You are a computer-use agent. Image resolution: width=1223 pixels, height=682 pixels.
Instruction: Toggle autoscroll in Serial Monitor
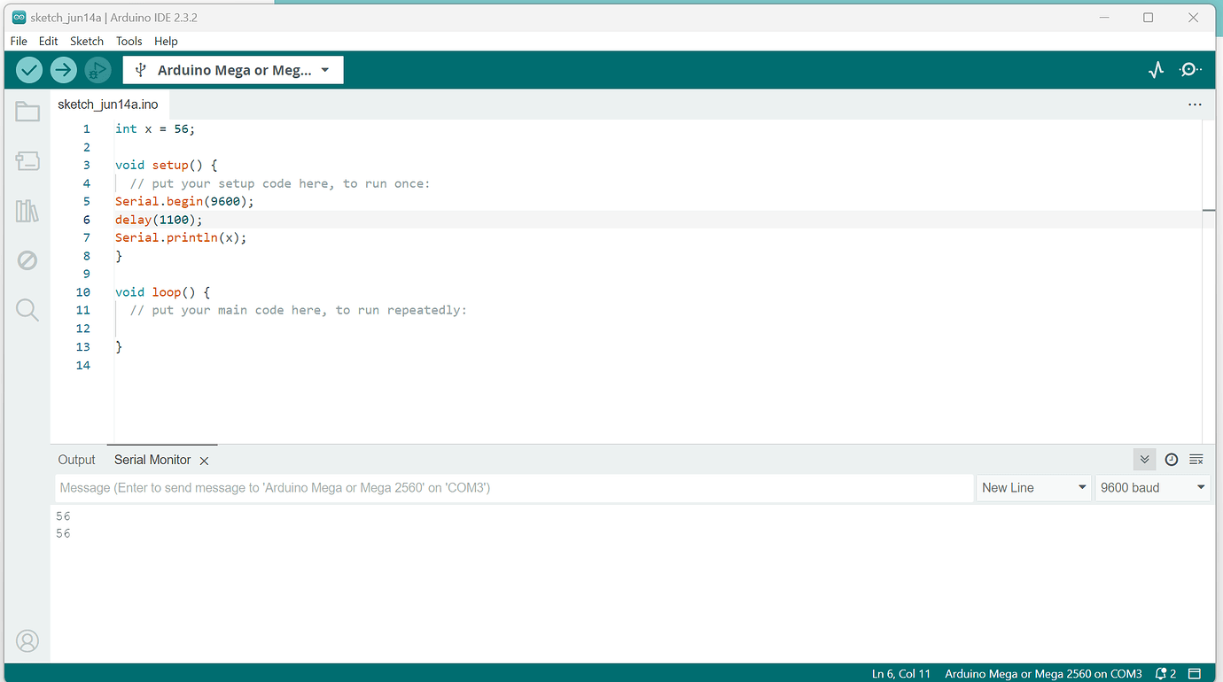click(x=1144, y=460)
